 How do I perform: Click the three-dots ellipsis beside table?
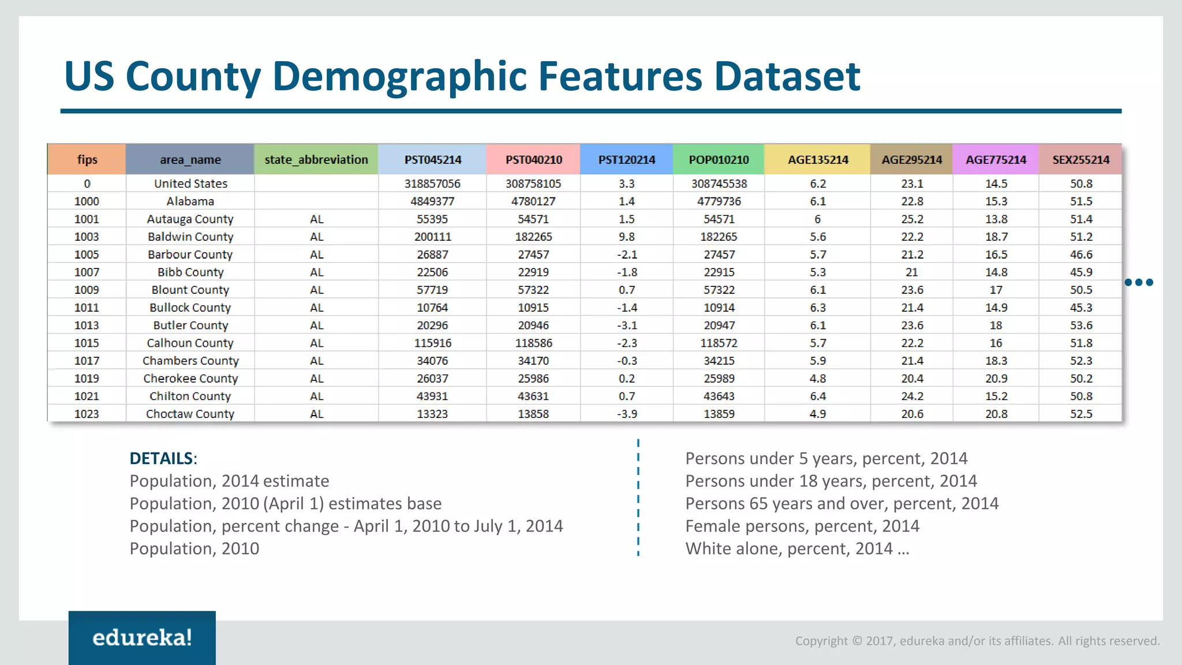tap(1138, 282)
